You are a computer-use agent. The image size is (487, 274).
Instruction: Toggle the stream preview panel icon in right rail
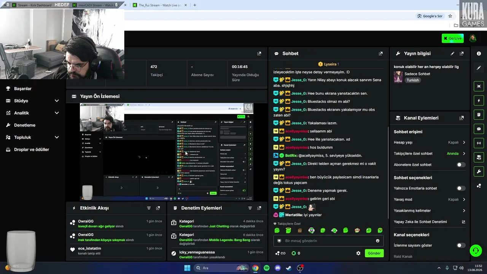coord(479,86)
